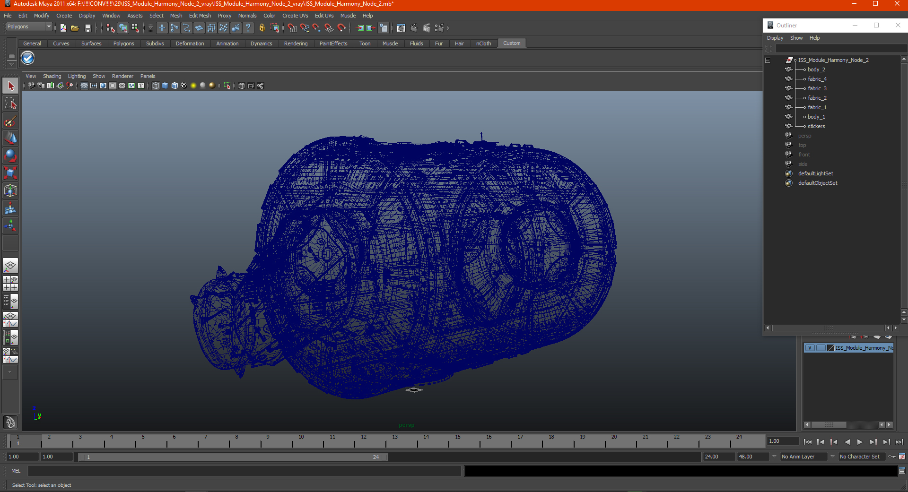Viewport: 908px width, 492px height.
Task: Toggle textured display checker icon
Action: [184, 86]
